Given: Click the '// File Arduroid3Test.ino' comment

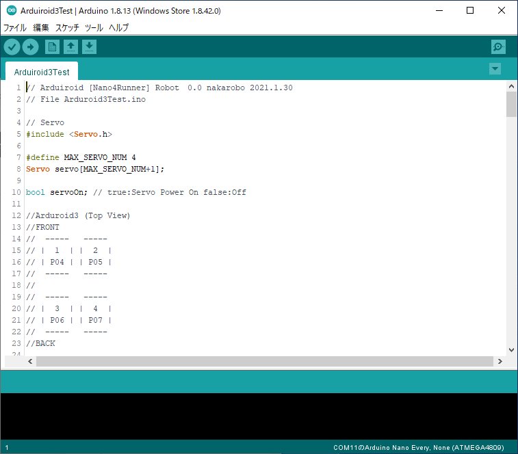Looking at the screenshot, I should (x=86, y=99).
